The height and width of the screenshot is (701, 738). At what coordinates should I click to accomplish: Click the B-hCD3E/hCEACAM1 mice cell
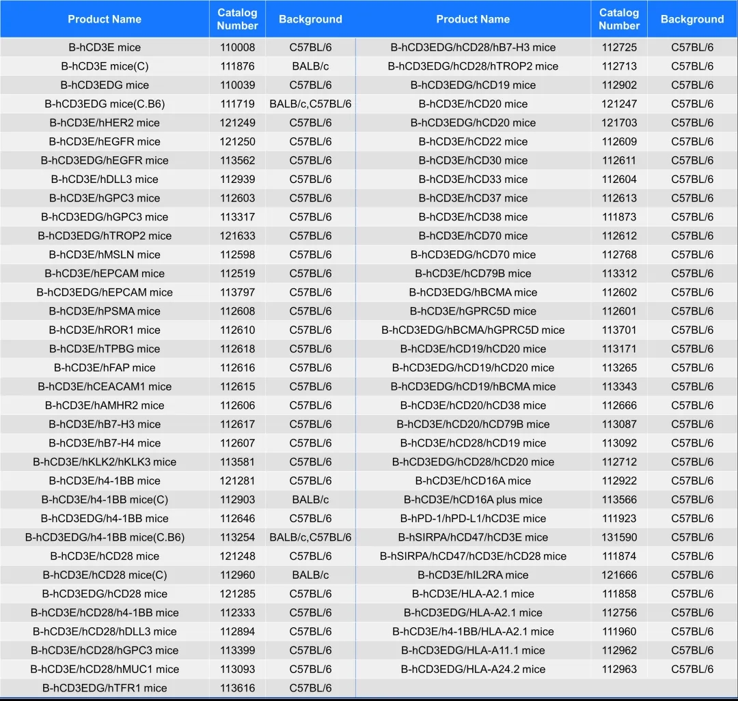(105, 386)
